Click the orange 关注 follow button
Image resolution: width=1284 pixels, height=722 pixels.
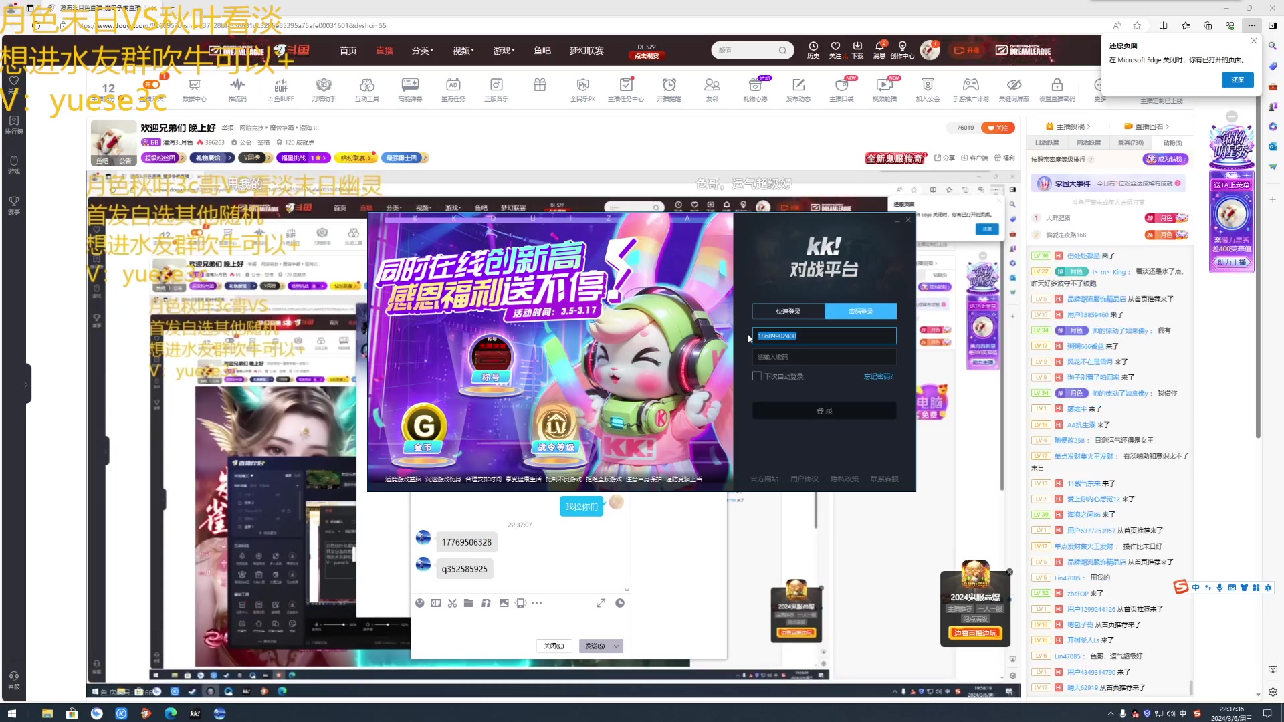pos(998,128)
